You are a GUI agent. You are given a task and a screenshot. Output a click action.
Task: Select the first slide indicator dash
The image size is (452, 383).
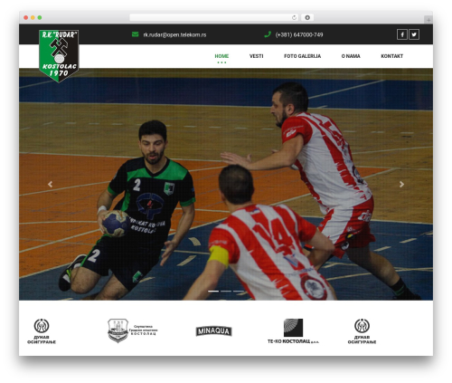click(x=213, y=291)
